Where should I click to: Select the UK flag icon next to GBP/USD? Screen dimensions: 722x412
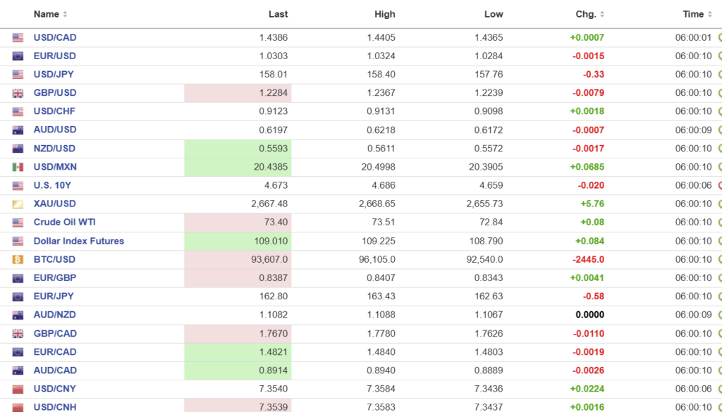click(18, 93)
